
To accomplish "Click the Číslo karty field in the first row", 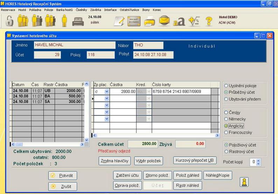I will [x=181, y=92].
